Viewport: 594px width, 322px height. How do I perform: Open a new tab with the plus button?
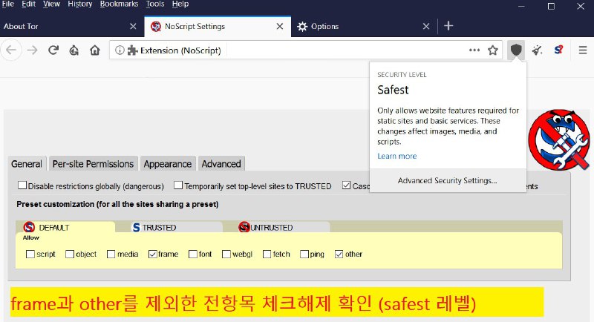point(448,26)
